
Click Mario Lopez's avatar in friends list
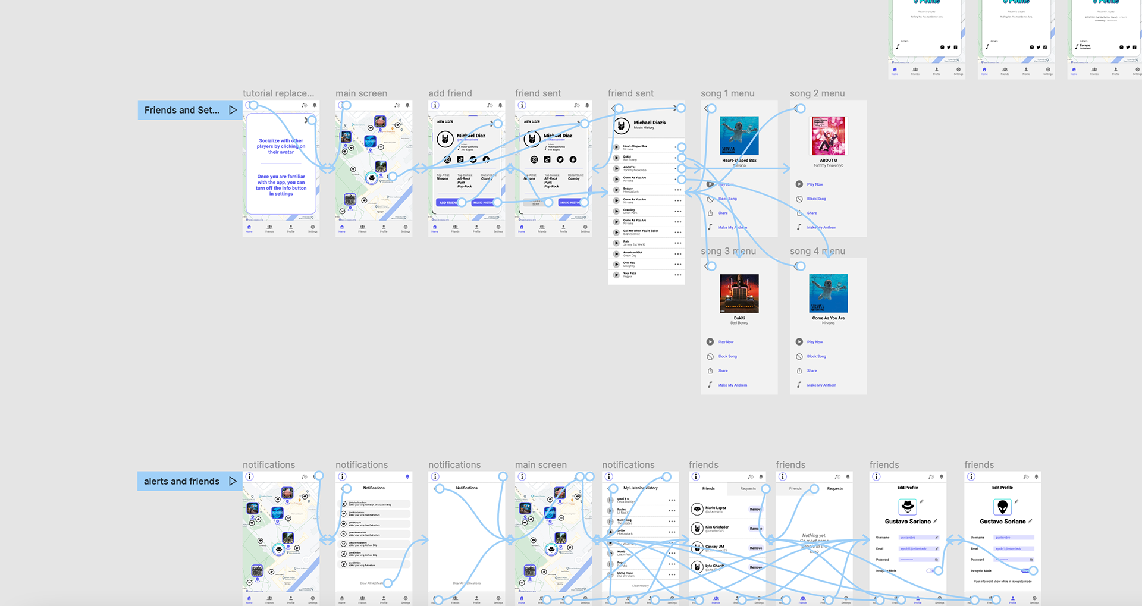tap(698, 510)
